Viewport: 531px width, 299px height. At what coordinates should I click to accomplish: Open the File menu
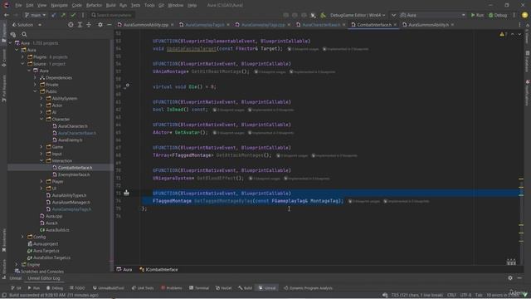pos(18,5)
